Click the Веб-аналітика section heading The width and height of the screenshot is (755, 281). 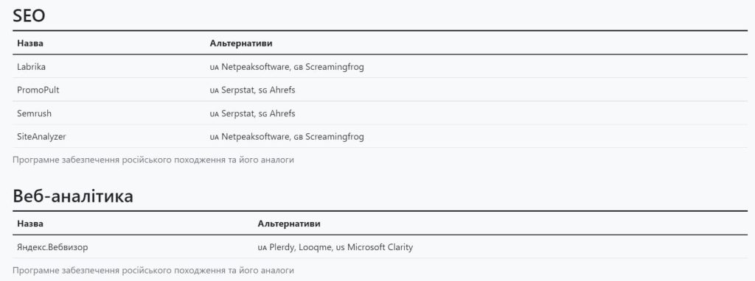coord(73,196)
